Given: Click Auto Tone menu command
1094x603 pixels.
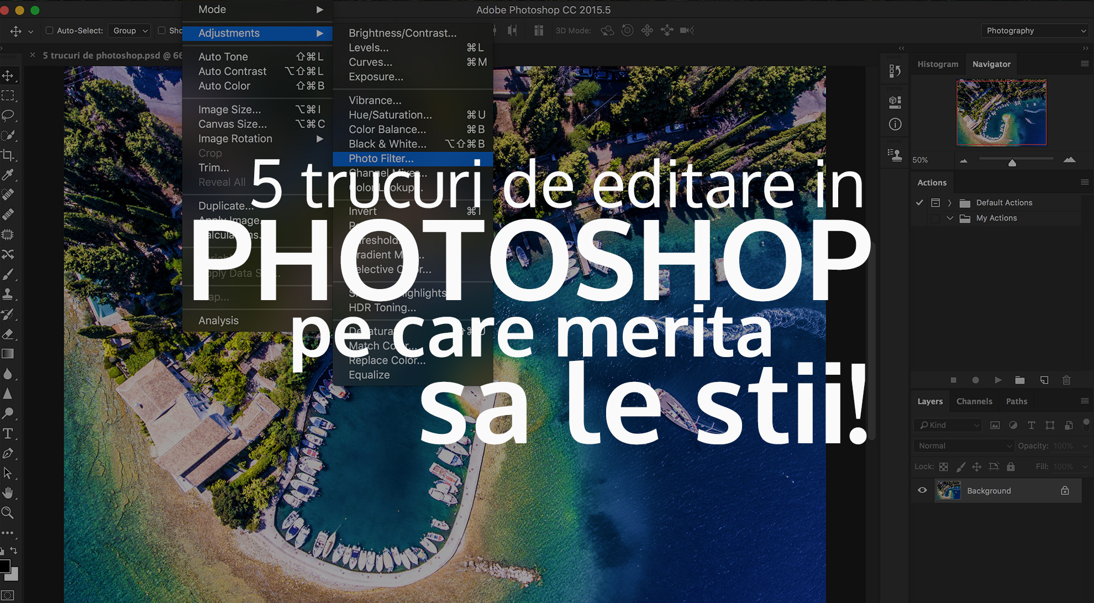Looking at the screenshot, I should point(257,57).
